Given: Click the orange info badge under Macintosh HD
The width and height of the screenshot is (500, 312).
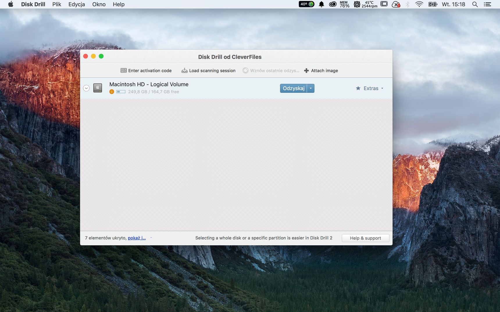Looking at the screenshot, I should point(112,92).
